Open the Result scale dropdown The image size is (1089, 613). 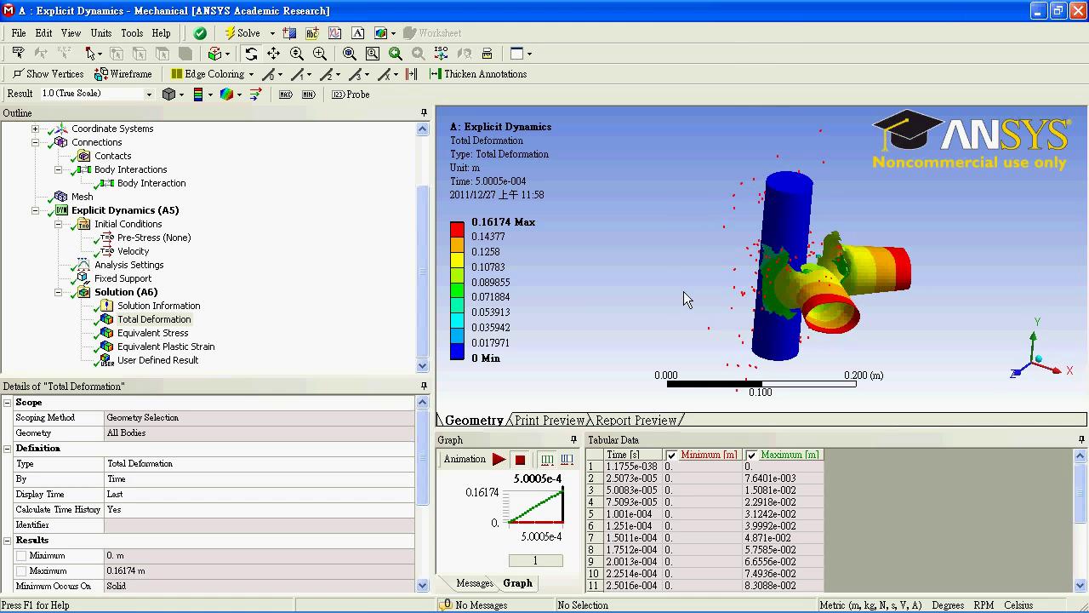[149, 95]
